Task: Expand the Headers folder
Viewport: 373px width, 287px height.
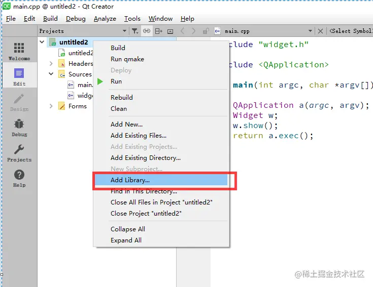Action: click(x=51, y=64)
